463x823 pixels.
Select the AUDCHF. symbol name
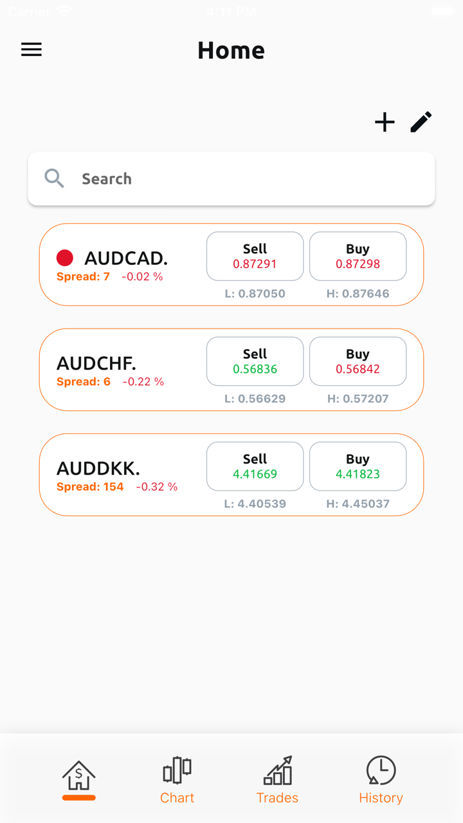pos(96,363)
